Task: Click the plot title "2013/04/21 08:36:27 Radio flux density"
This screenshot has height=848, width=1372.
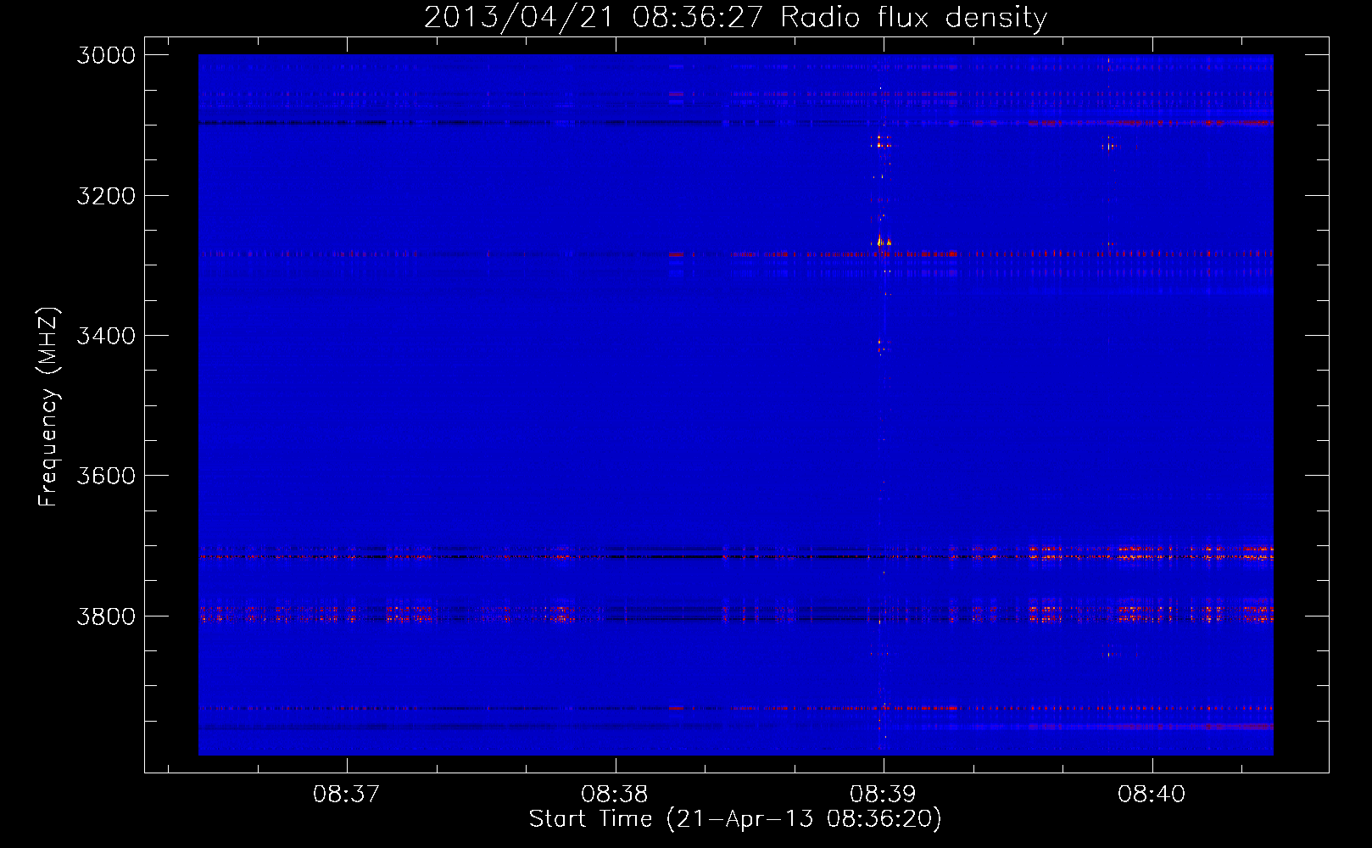Action: pos(735,18)
